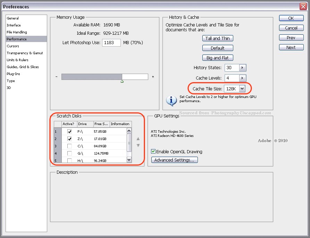The width and height of the screenshot is (310, 238).
Task: Enable the scratch disk on drive C:\
Action: [x=69, y=146]
